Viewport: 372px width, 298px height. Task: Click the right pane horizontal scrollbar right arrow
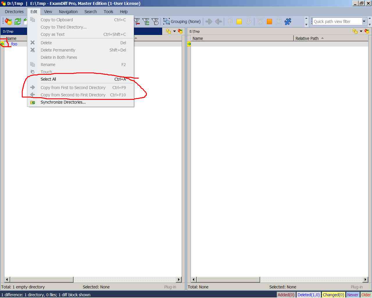(366, 280)
